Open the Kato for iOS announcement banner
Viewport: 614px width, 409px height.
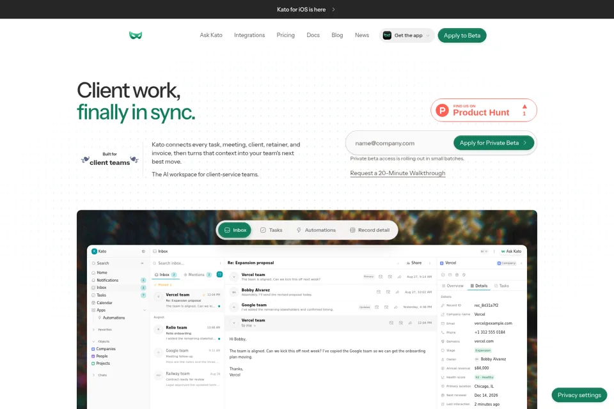click(x=306, y=10)
